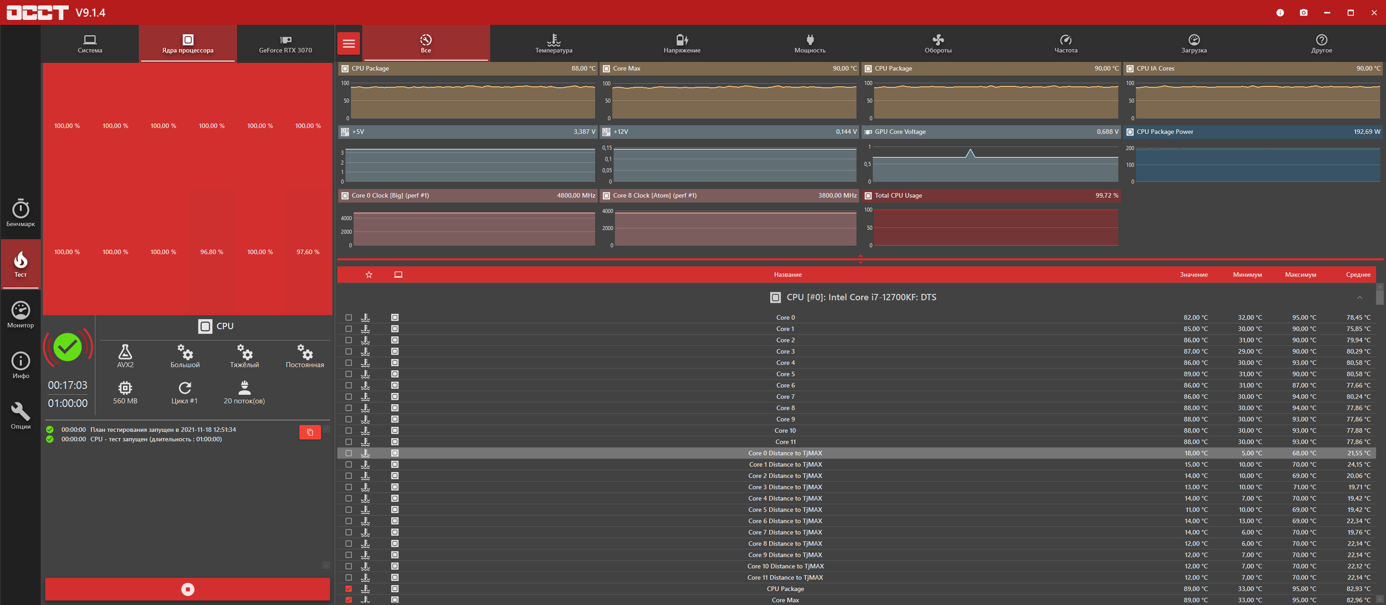Switch to the GeForce RTX 3070 tab
Image resolution: width=1386 pixels, height=605 pixels.
tap(285, 43)
